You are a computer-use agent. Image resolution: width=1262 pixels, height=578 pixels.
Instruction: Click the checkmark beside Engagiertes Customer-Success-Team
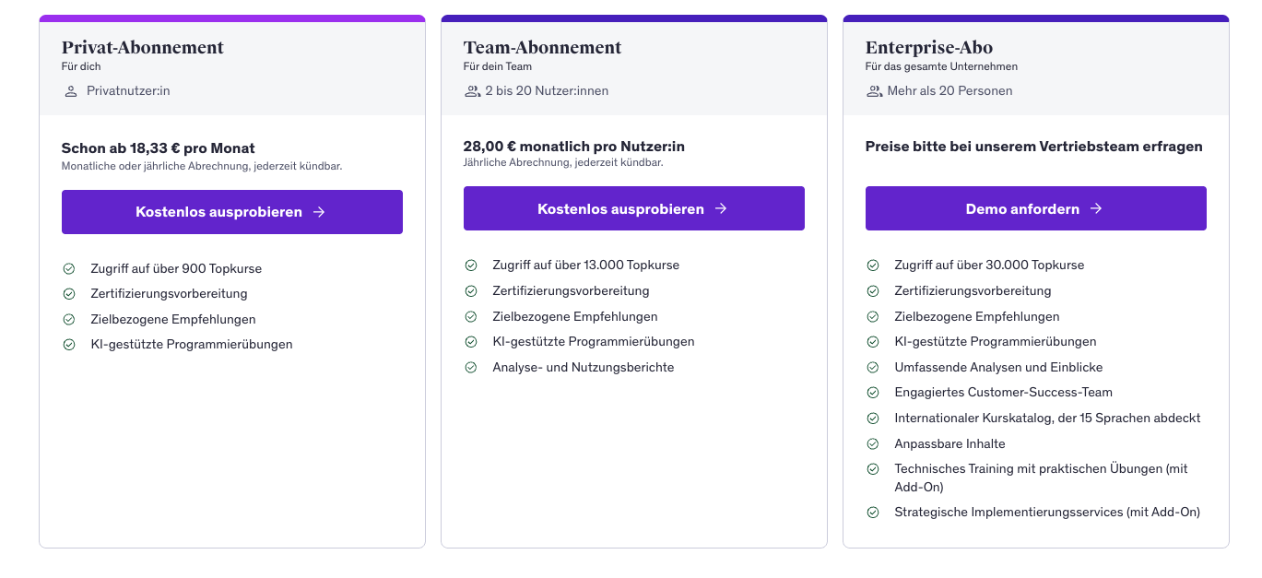click(873, 393)
